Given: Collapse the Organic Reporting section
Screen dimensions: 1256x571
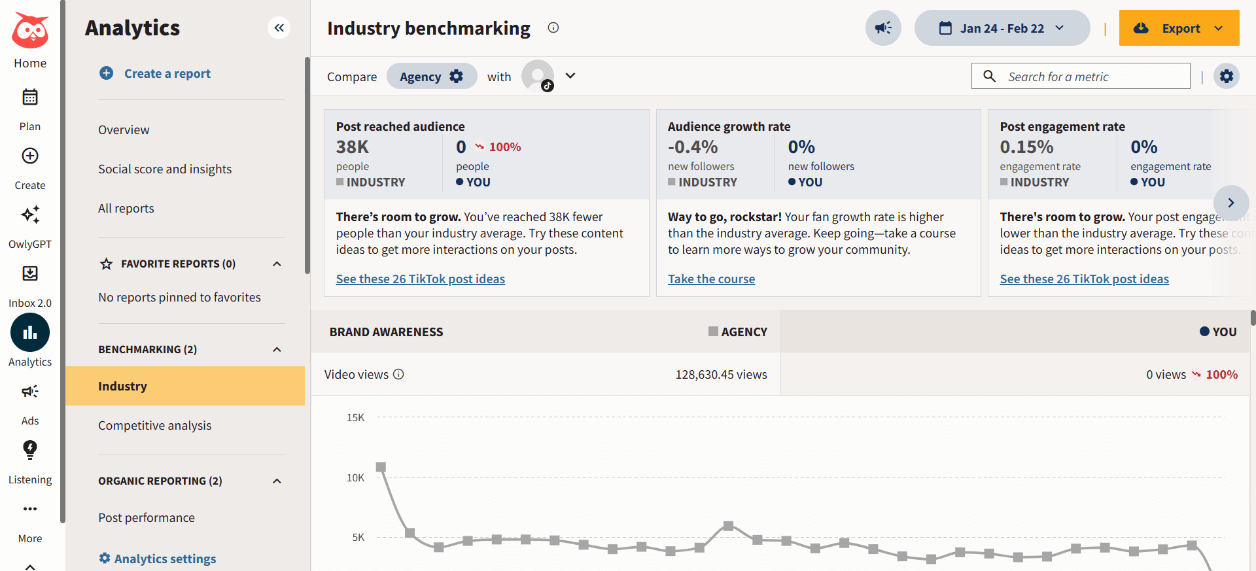Looking at the screenshot, I should point(277,481).
